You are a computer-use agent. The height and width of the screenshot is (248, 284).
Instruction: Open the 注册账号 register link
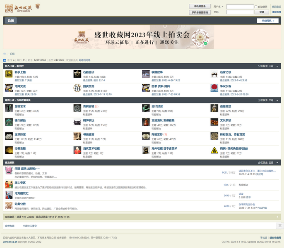tap(276, 12)
